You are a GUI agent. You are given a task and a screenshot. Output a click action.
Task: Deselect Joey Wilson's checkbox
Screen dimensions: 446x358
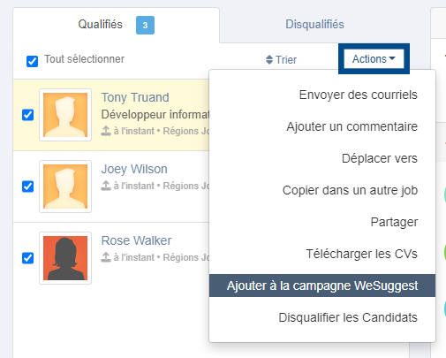click(27, 187)
